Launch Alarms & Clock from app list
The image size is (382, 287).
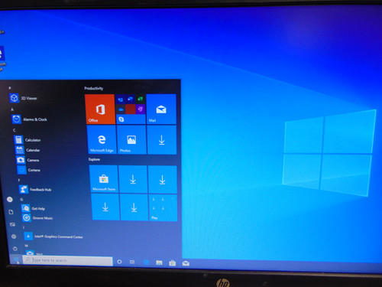(30, 119)
